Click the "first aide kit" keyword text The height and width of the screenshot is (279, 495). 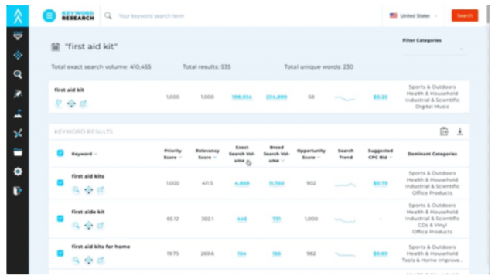88,212
